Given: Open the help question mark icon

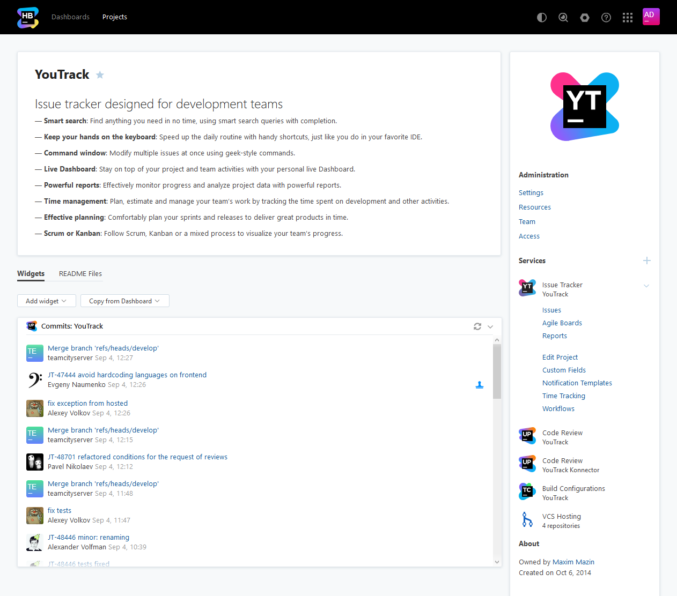Looking at the screenshot, I should [606, 17].
